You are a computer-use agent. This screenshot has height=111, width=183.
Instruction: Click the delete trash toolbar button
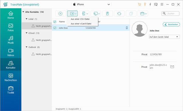108,14
